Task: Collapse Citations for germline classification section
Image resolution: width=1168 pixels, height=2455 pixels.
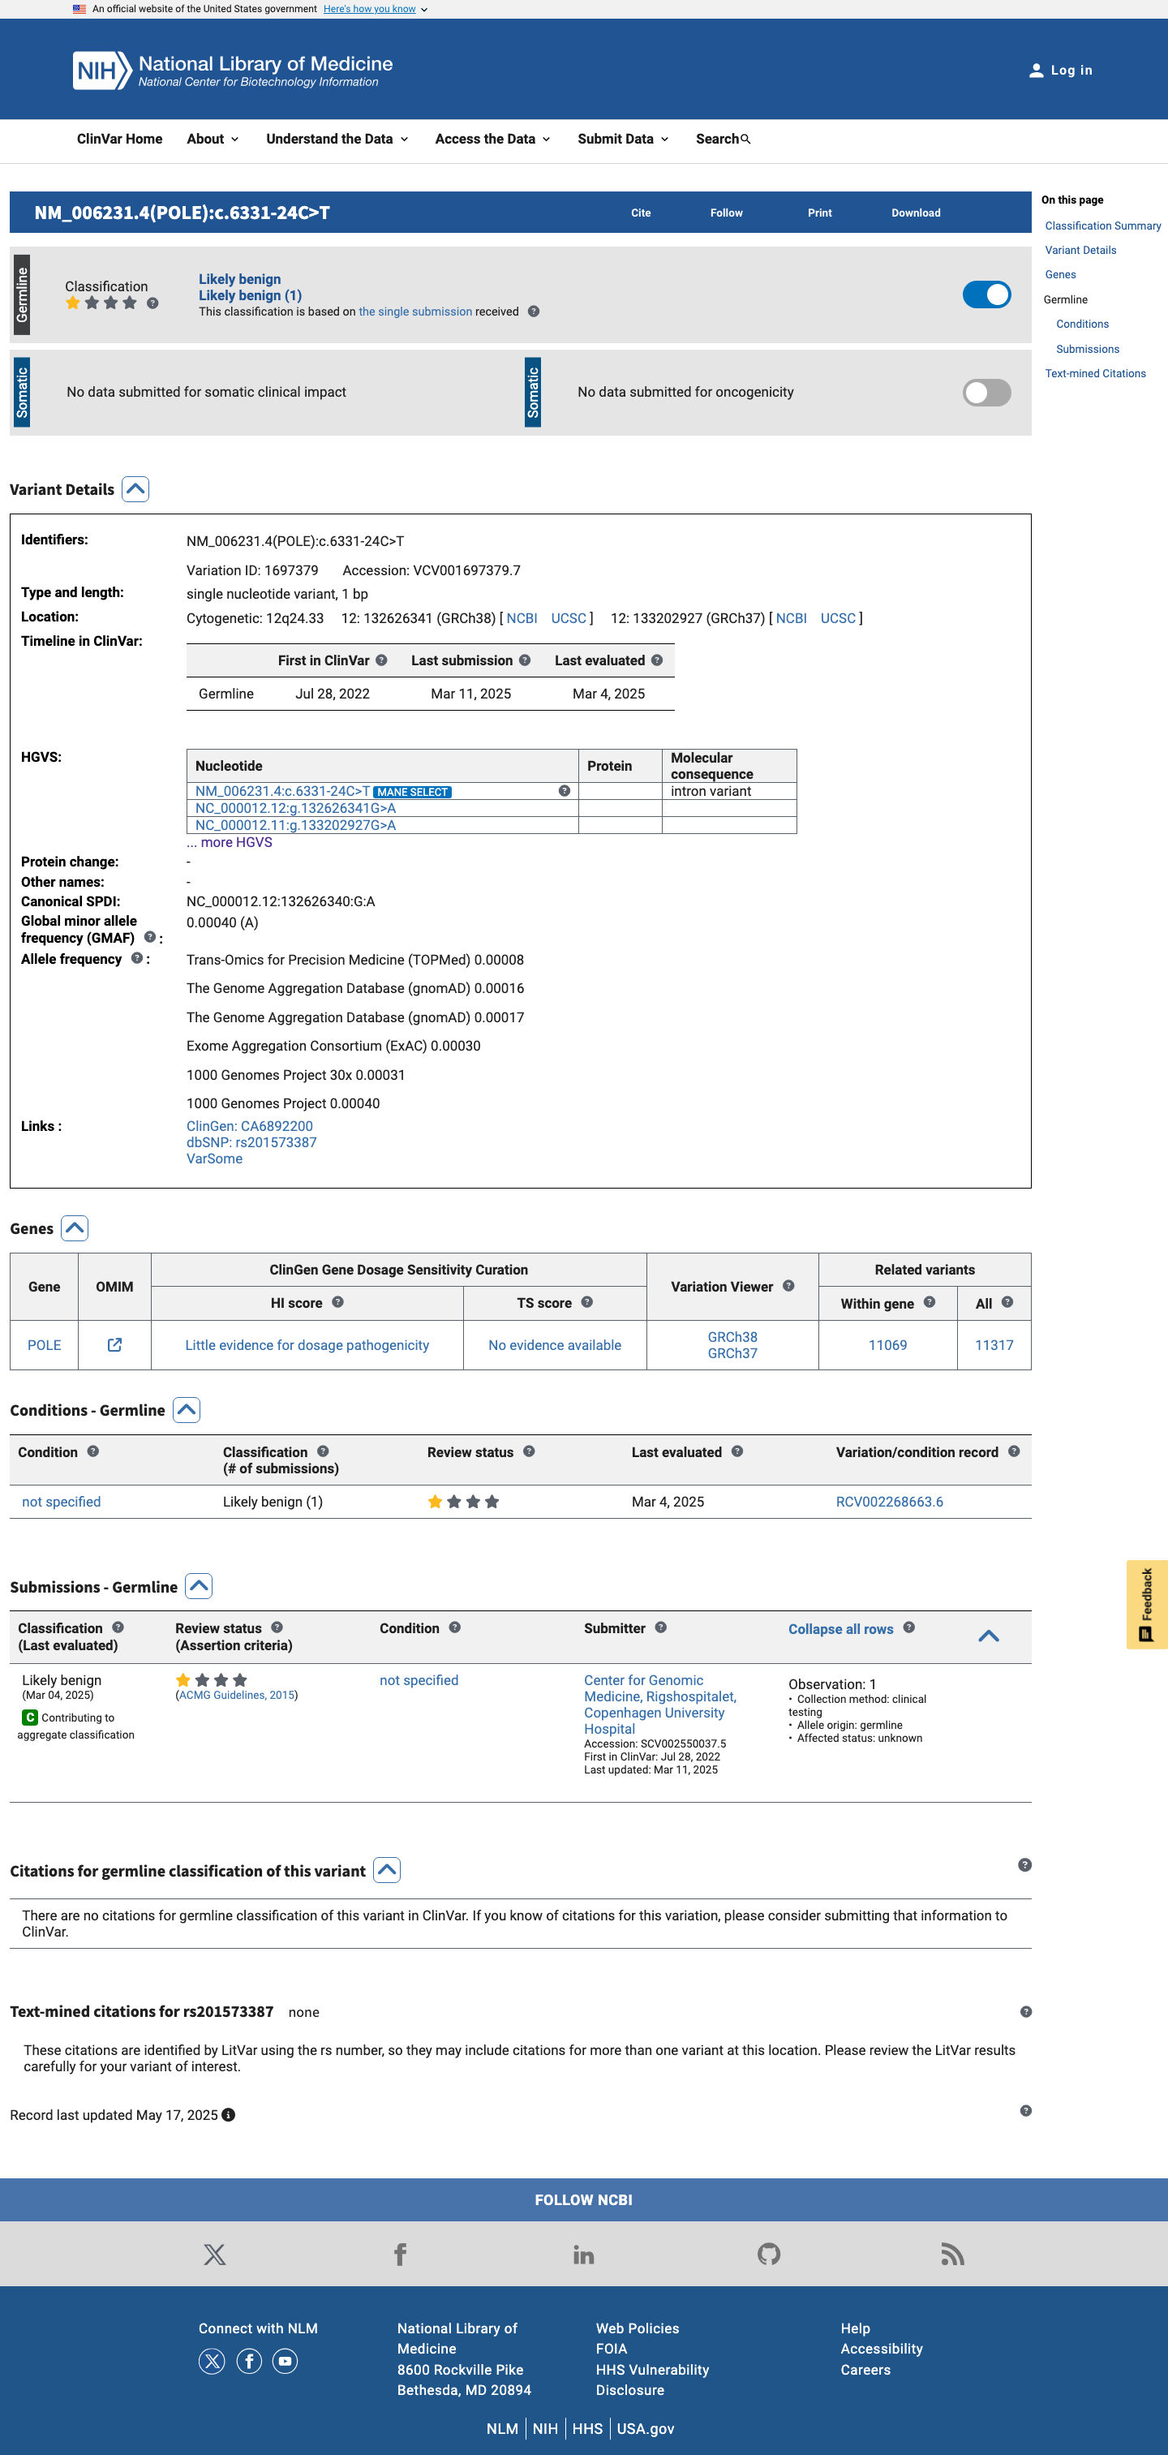Action: [387, 1870]
